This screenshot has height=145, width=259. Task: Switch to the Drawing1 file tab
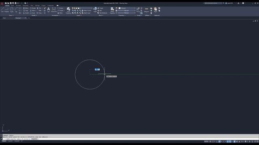coord(18,18)
